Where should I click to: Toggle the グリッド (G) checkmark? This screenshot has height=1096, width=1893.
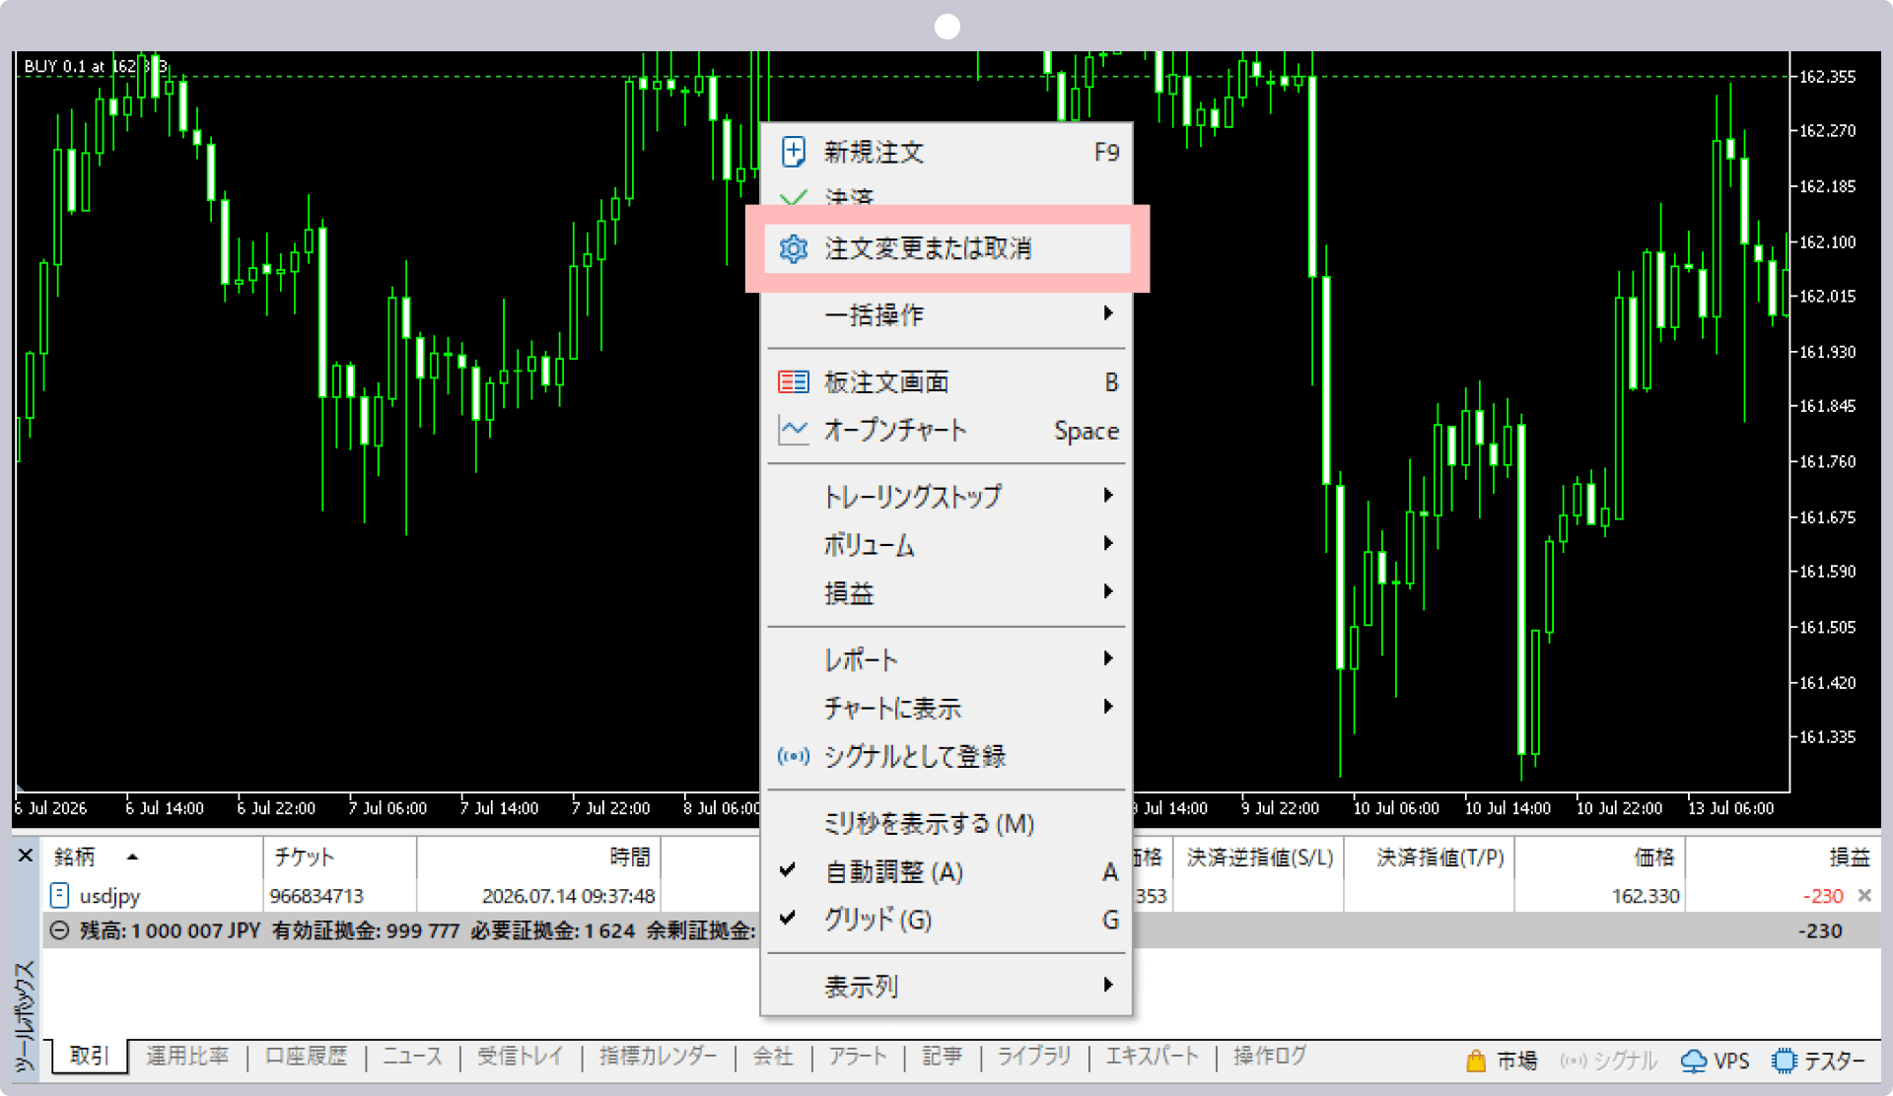(x=787, y=918)
